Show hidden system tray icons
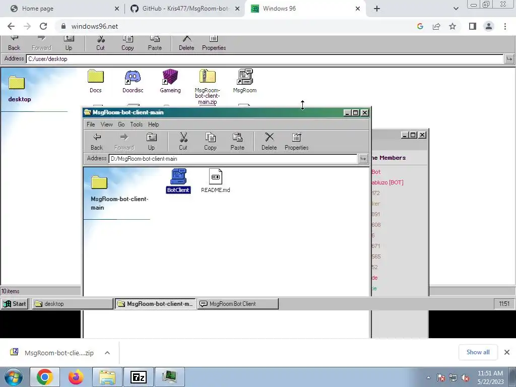516x387 pixels. [x=428, y=377]
